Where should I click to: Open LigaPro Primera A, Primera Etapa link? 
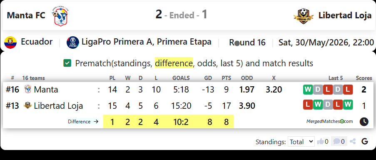(x=147, y=42)
